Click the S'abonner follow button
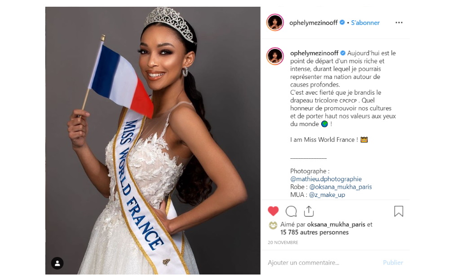This screenshot has width=460, height=279. tap(365, 22)
